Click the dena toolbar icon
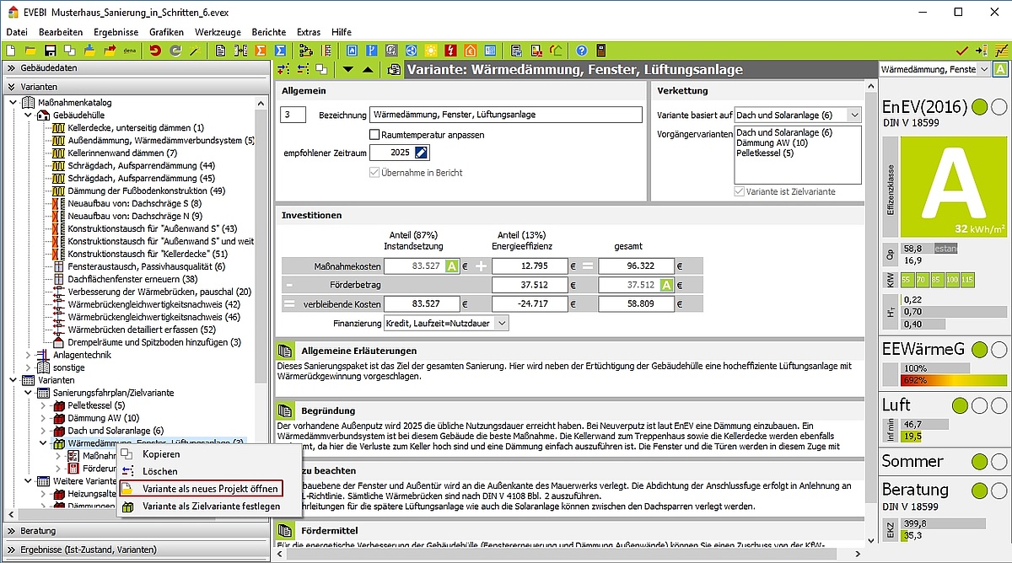Screen dimensions: 1012x563 tap(130, 51)
